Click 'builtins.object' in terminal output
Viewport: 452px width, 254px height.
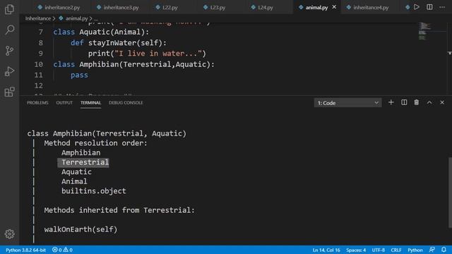point(94,191)
